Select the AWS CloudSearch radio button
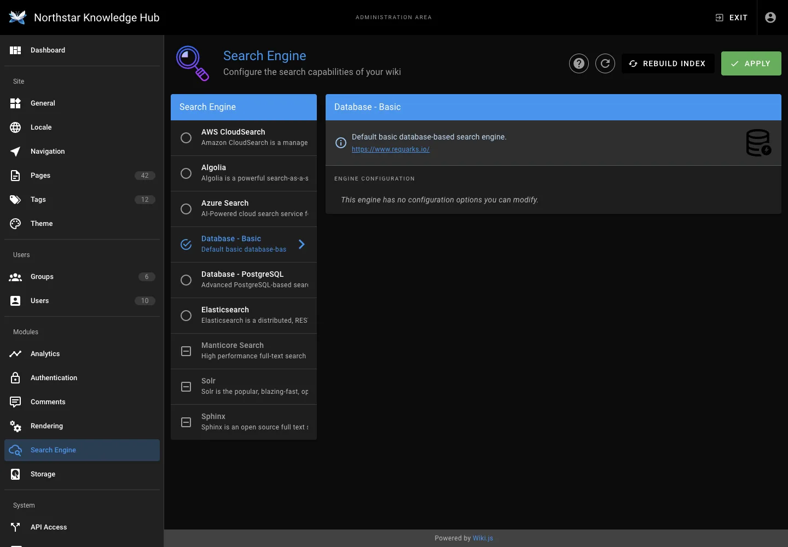 (x=186, y=138)
